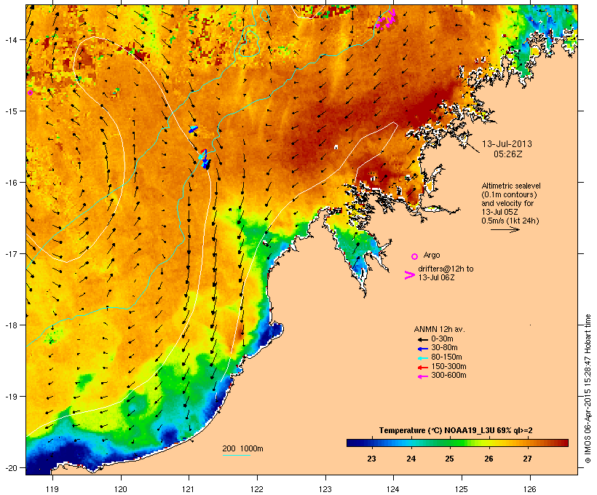Click the 0-30m depth label

pos(442,338)
